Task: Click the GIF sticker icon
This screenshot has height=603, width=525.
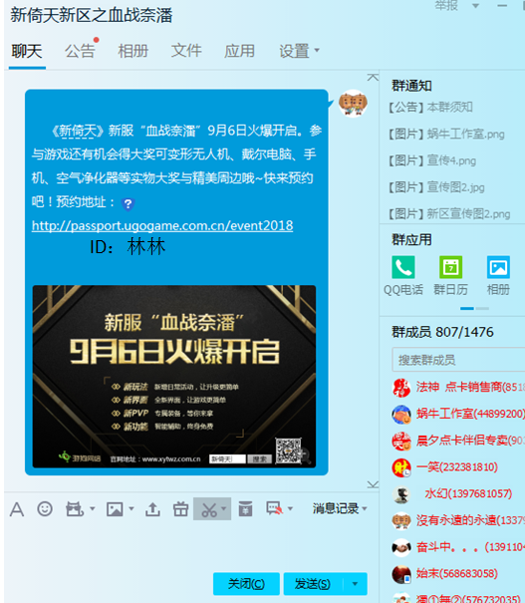Action: click(75, 509)
